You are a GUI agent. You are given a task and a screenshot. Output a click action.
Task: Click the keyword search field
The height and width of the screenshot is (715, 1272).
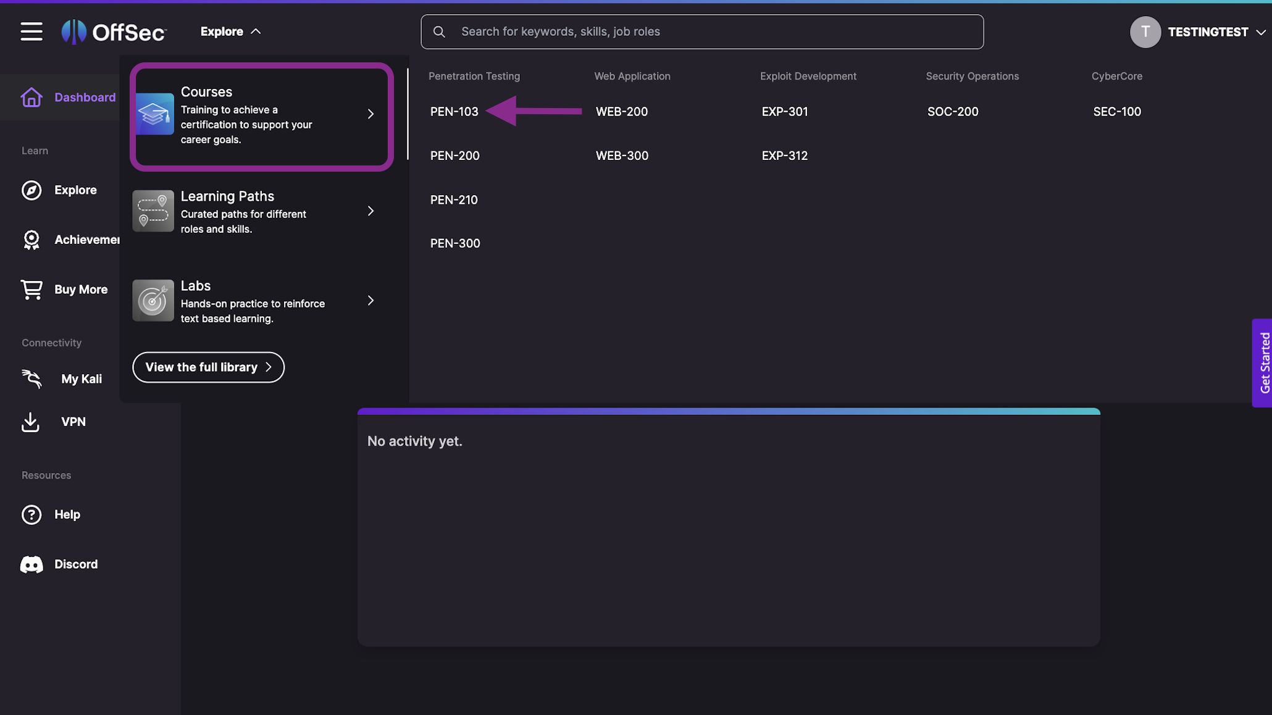(701, 31)
